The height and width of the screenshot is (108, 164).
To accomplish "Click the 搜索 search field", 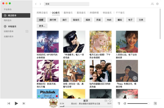I will [67, 4].
